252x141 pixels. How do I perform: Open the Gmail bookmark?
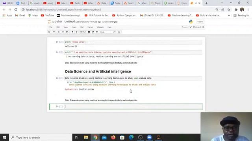(20, 15)
